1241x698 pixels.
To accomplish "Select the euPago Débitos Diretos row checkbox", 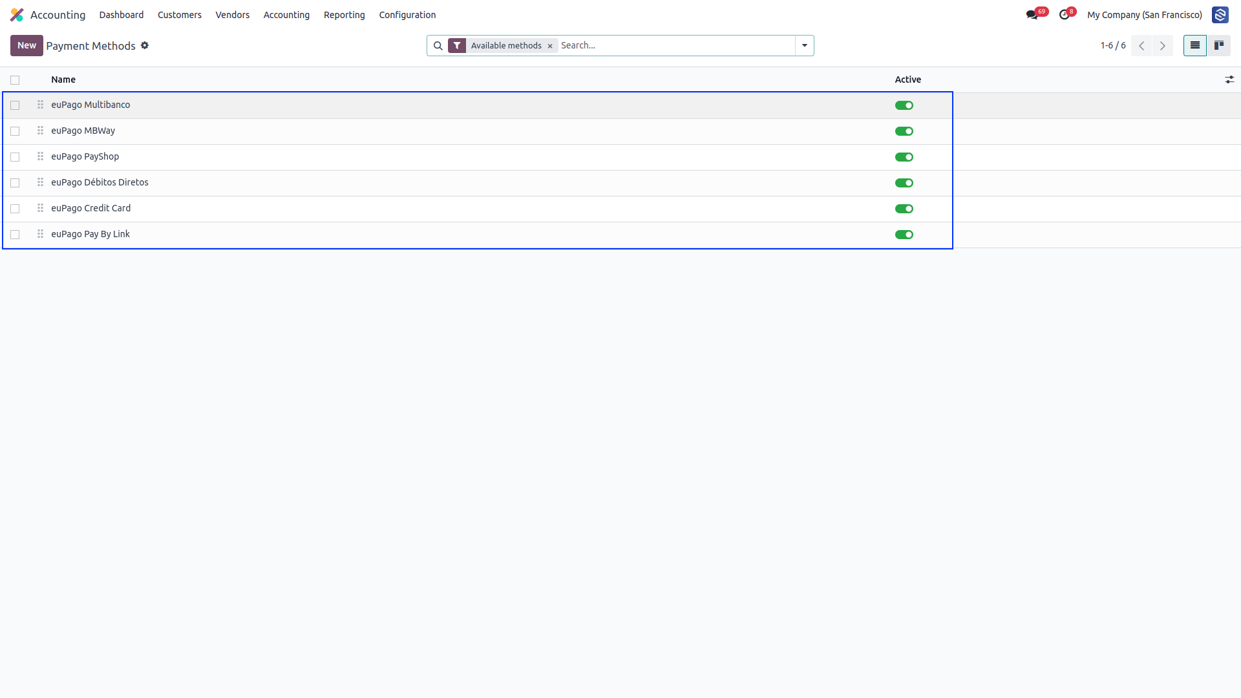I will click(15, 183).
